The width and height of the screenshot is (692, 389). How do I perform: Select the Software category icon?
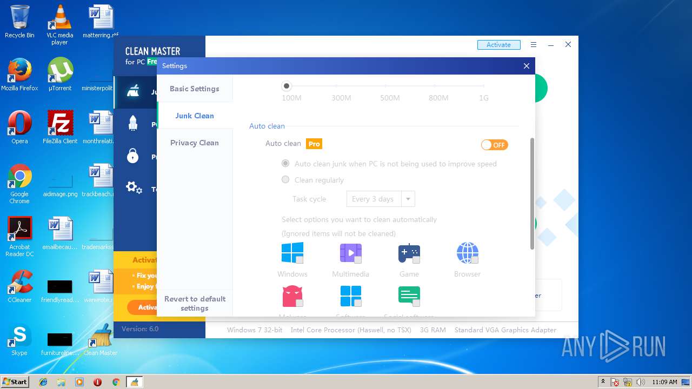pos(351,296)
